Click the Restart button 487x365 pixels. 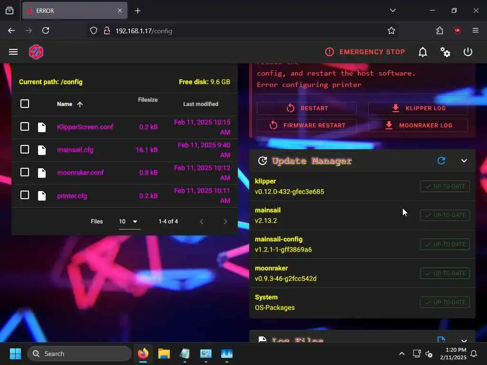307,108
